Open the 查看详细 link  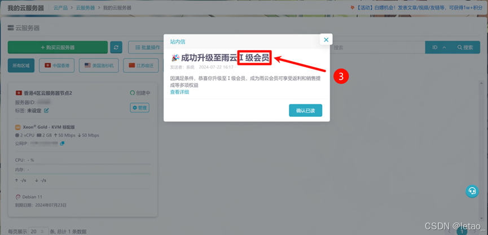(x=179, y=92)
